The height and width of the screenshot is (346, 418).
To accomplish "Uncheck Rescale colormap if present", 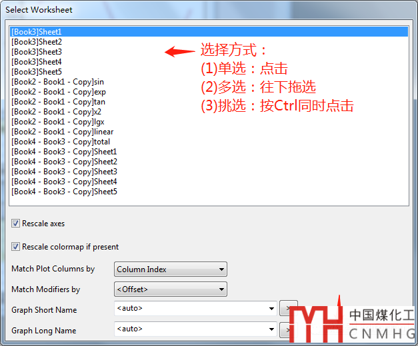I will [16, 247].
